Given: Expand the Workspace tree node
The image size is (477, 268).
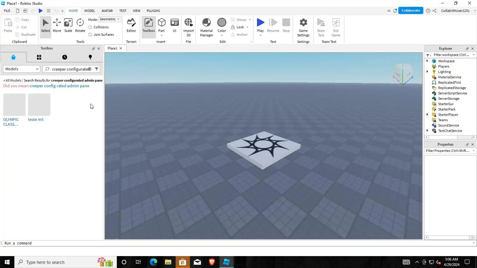Looking at the screenshot, I should click(427, 61).
